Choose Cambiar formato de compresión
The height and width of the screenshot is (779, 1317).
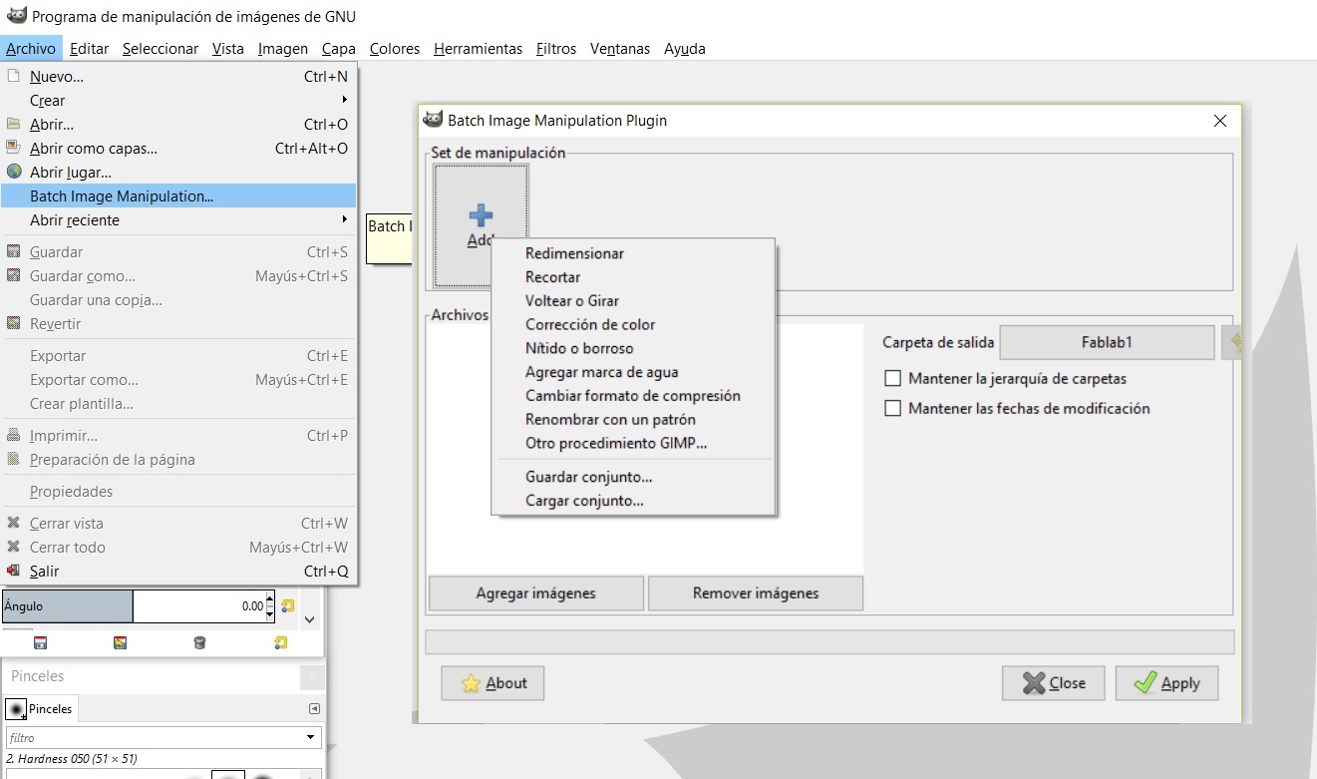pyautogui.click(x=633, y=396)
